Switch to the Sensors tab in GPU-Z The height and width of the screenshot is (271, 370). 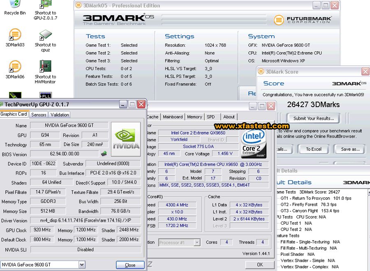coord(39,114)
